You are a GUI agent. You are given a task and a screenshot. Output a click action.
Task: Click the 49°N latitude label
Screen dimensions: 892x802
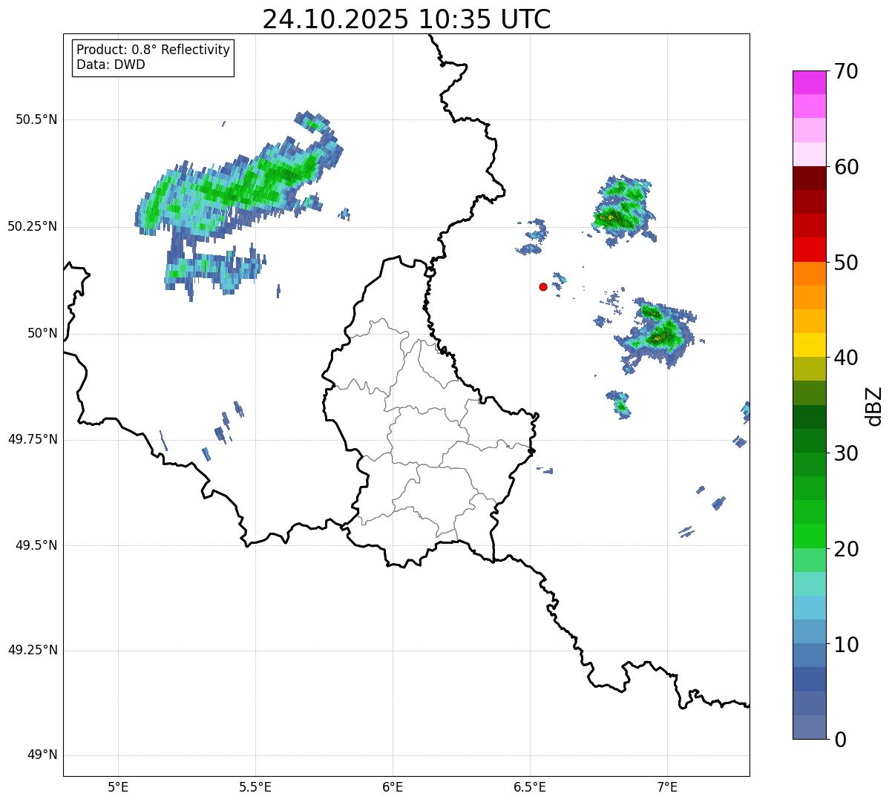pos(42,755)
